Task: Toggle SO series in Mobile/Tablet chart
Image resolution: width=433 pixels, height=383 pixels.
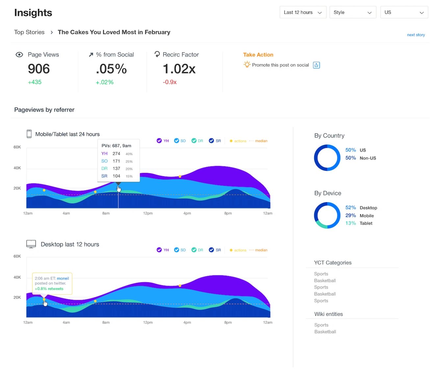Action: (x=177, y=141)
